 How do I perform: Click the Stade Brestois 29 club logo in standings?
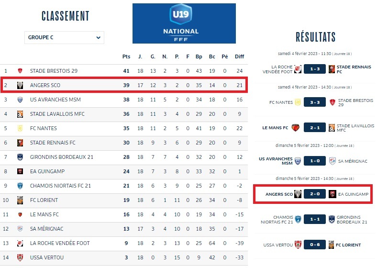click(20, 71)
